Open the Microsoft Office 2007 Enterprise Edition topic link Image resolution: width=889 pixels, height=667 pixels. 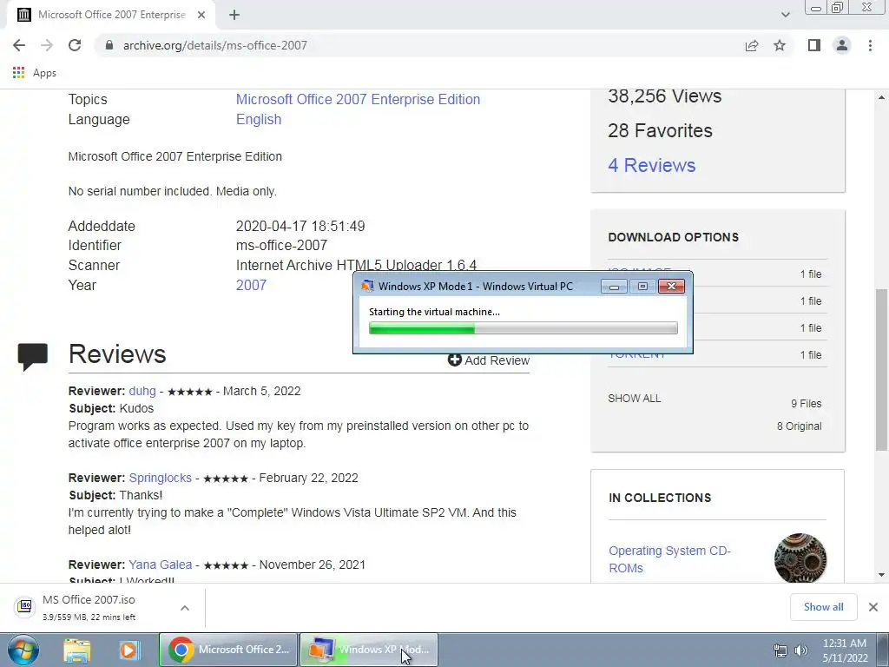click(358, 99)
